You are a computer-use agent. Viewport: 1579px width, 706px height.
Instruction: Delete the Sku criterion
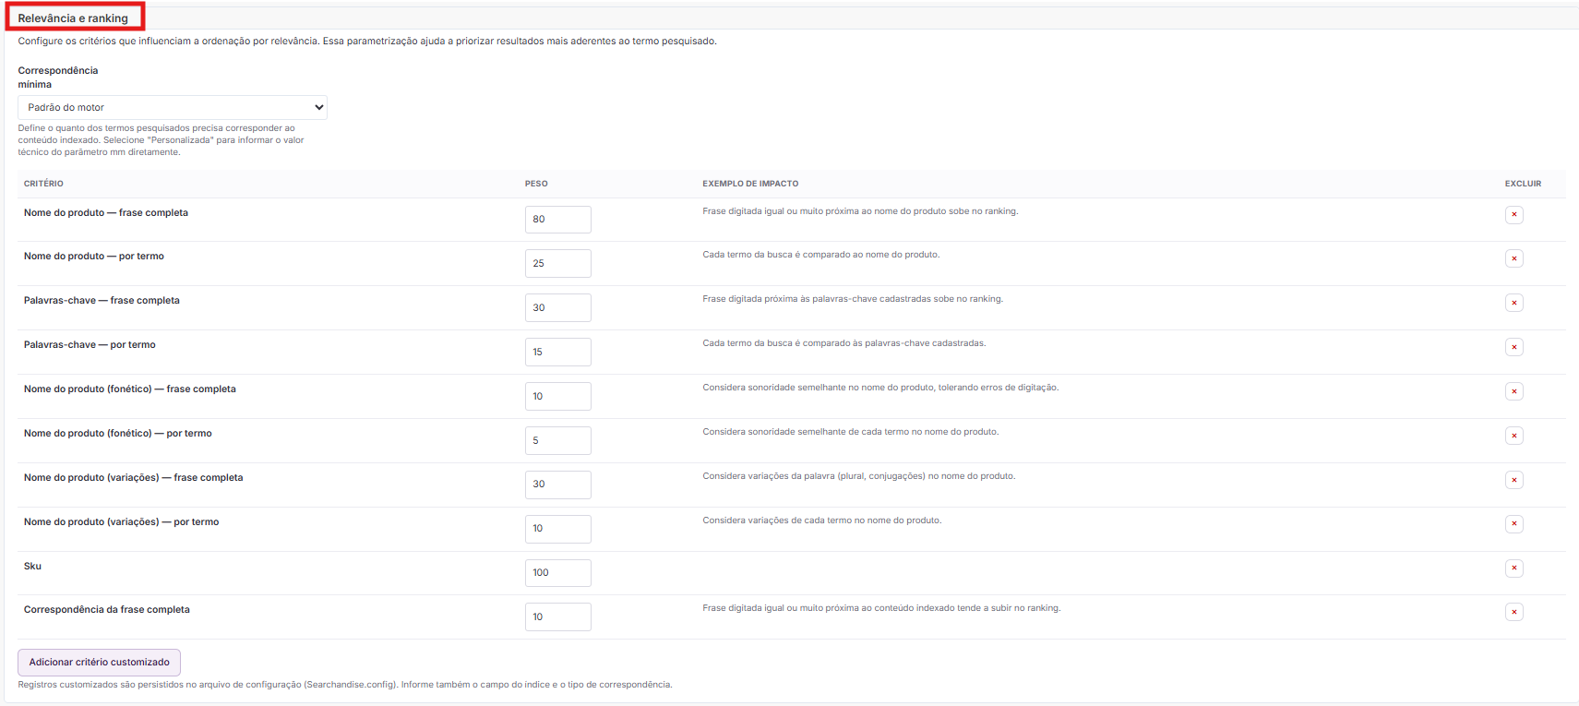[x=1513, y=568]
